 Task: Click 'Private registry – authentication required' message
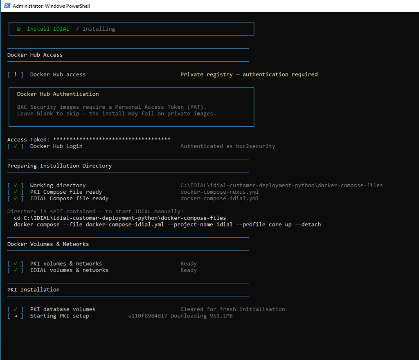coord(249,74)
